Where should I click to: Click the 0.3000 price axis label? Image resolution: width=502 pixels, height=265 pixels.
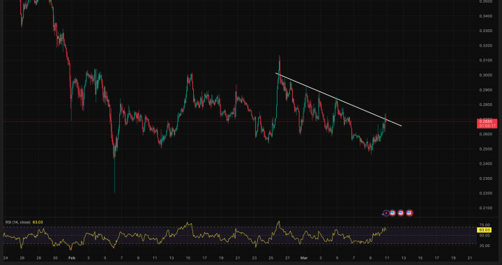click(485, 75)
